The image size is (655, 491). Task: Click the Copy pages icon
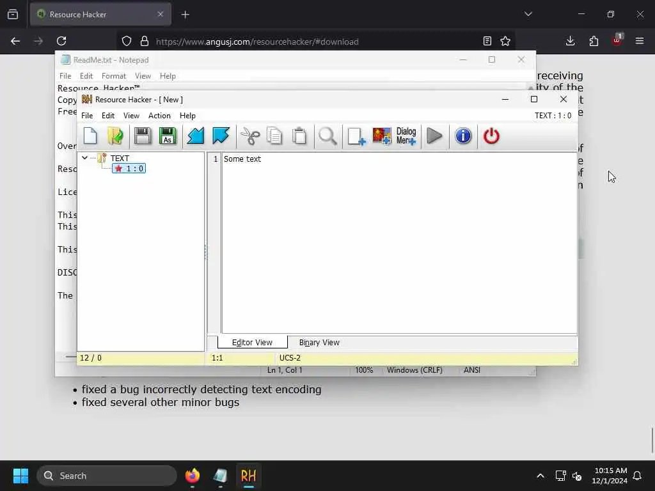click(x=274, y=136)
